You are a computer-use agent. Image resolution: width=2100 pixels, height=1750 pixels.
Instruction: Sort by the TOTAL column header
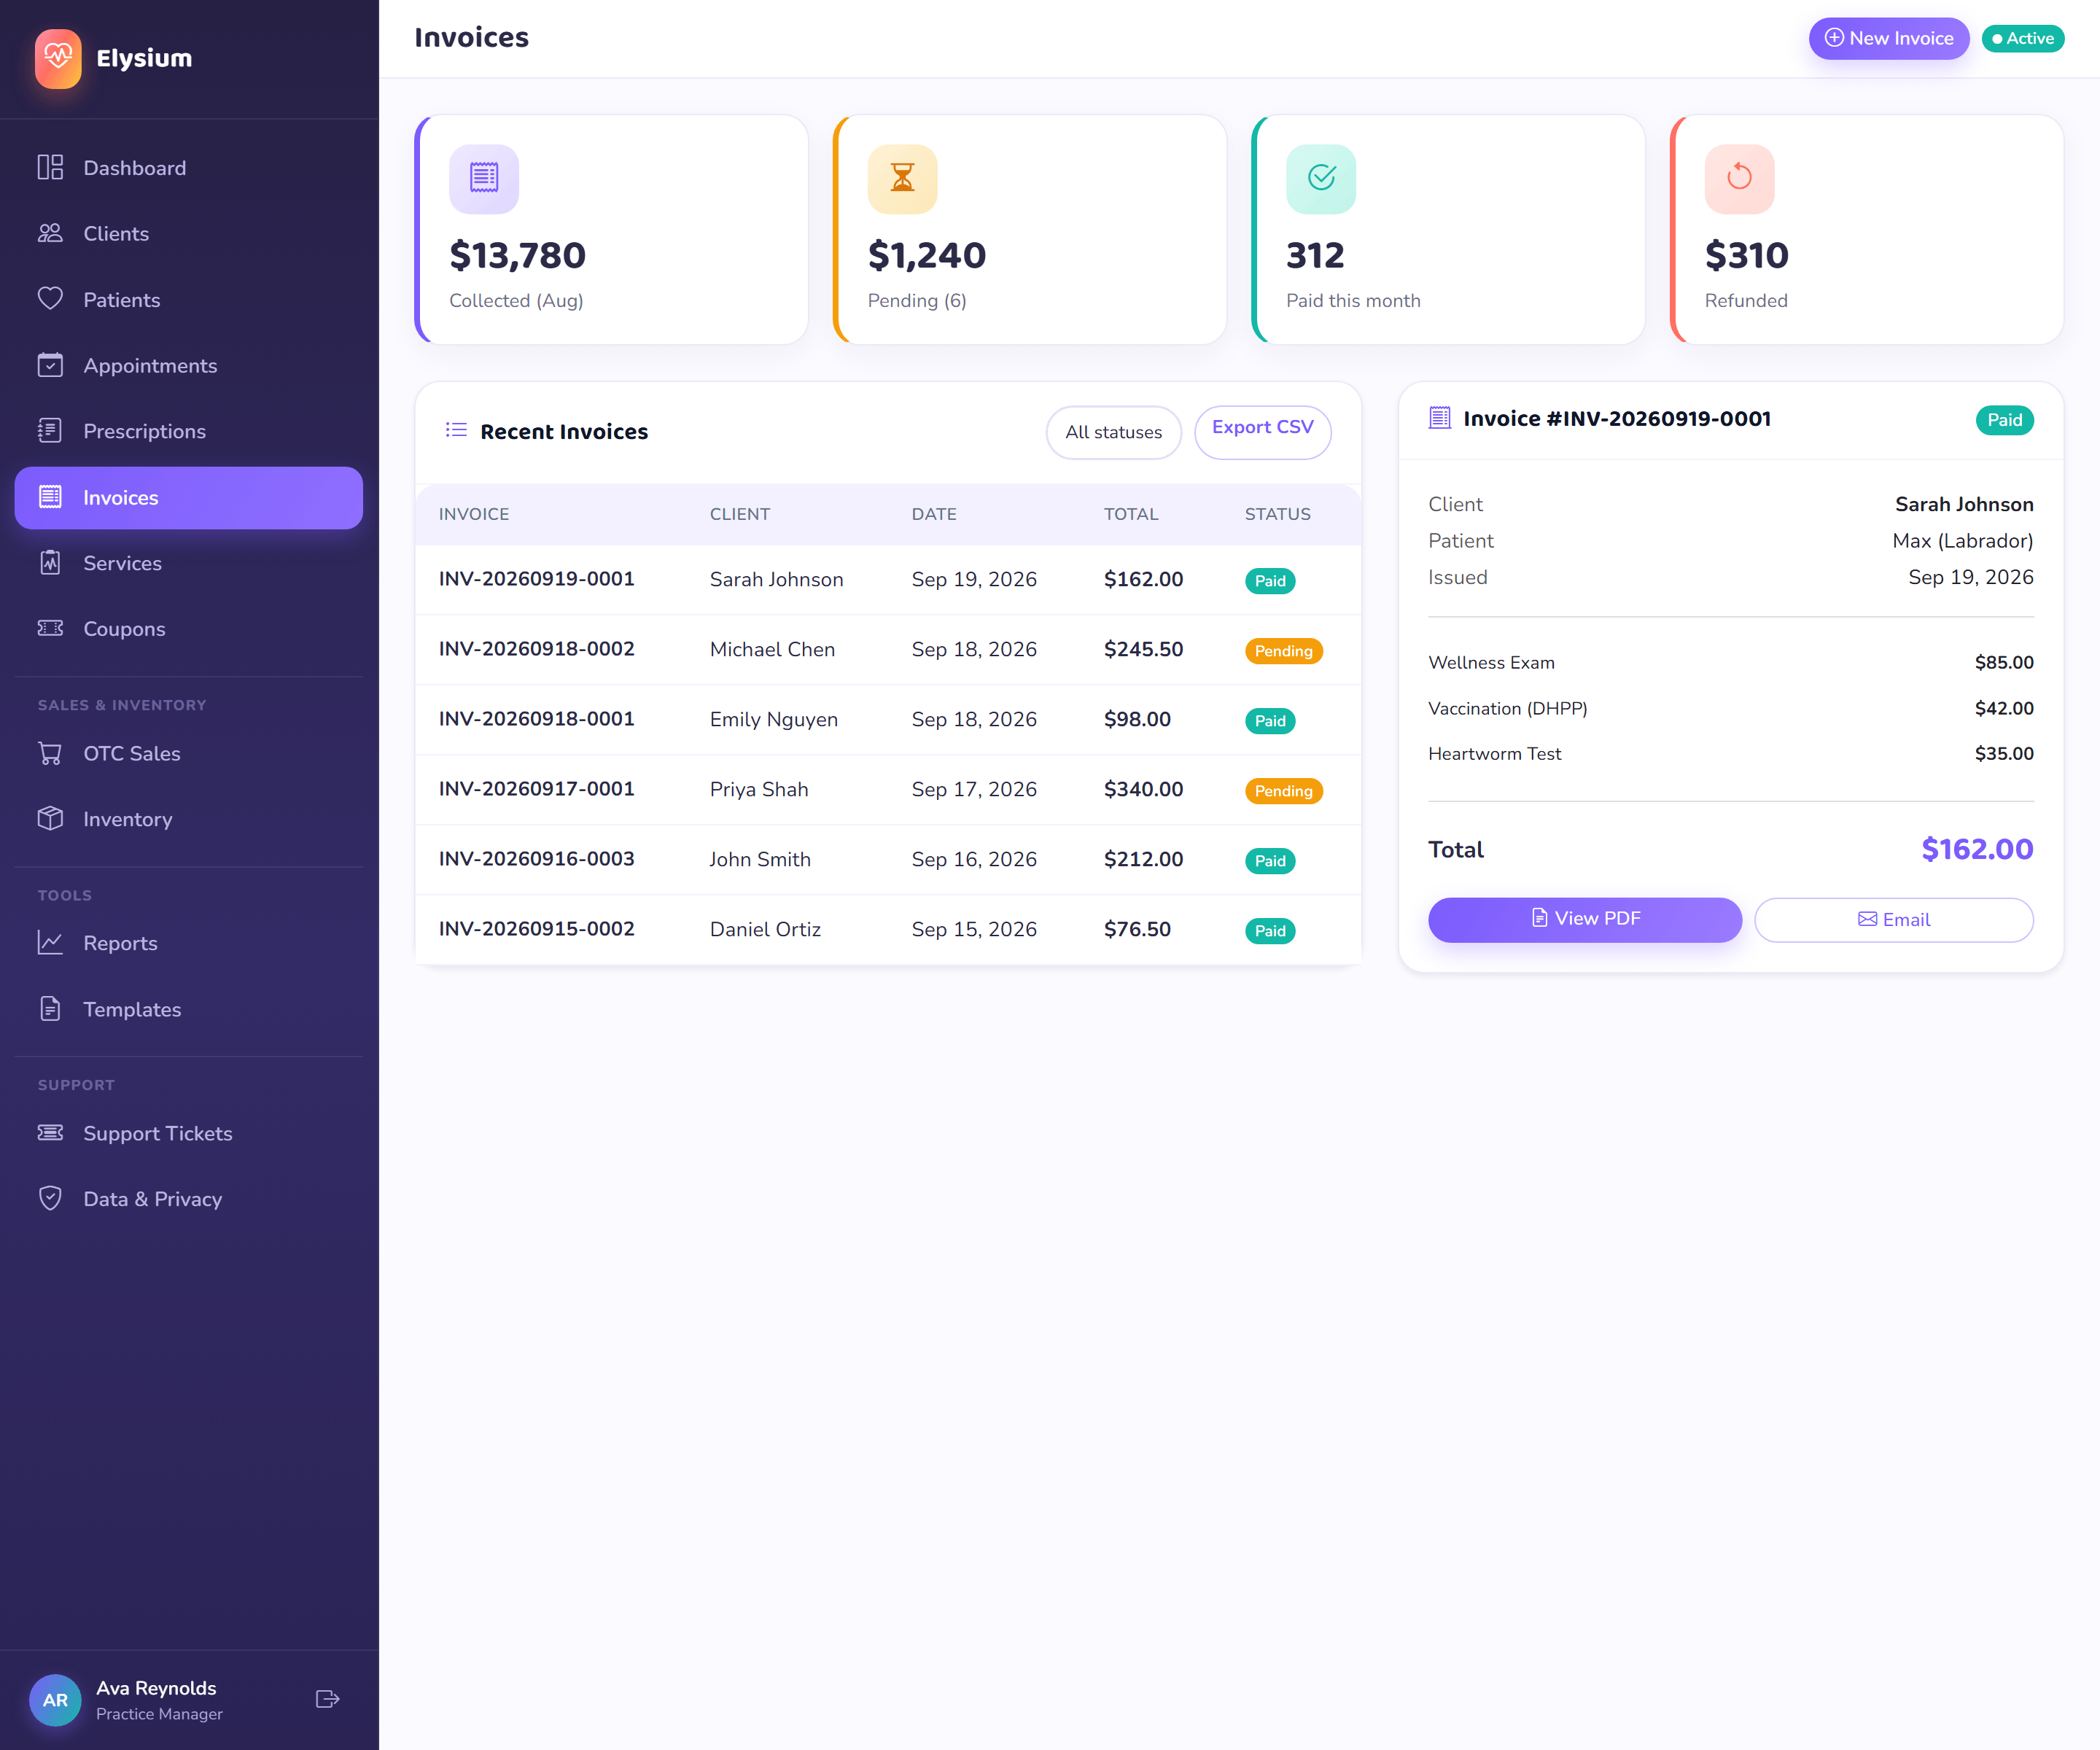pyautogui.click(x=1131, y=514)
